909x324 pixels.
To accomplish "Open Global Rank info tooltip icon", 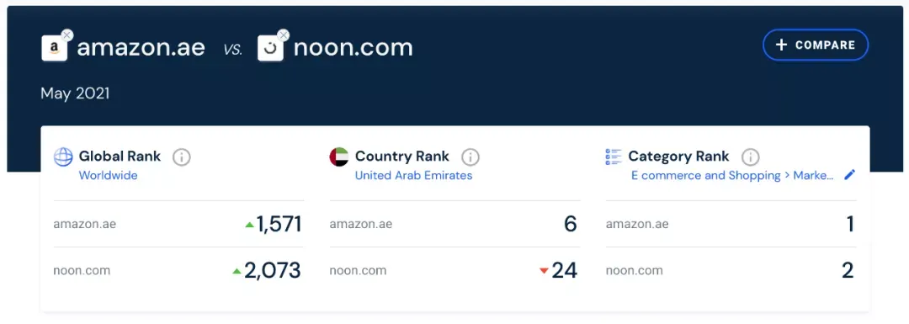I will point(182,157).
